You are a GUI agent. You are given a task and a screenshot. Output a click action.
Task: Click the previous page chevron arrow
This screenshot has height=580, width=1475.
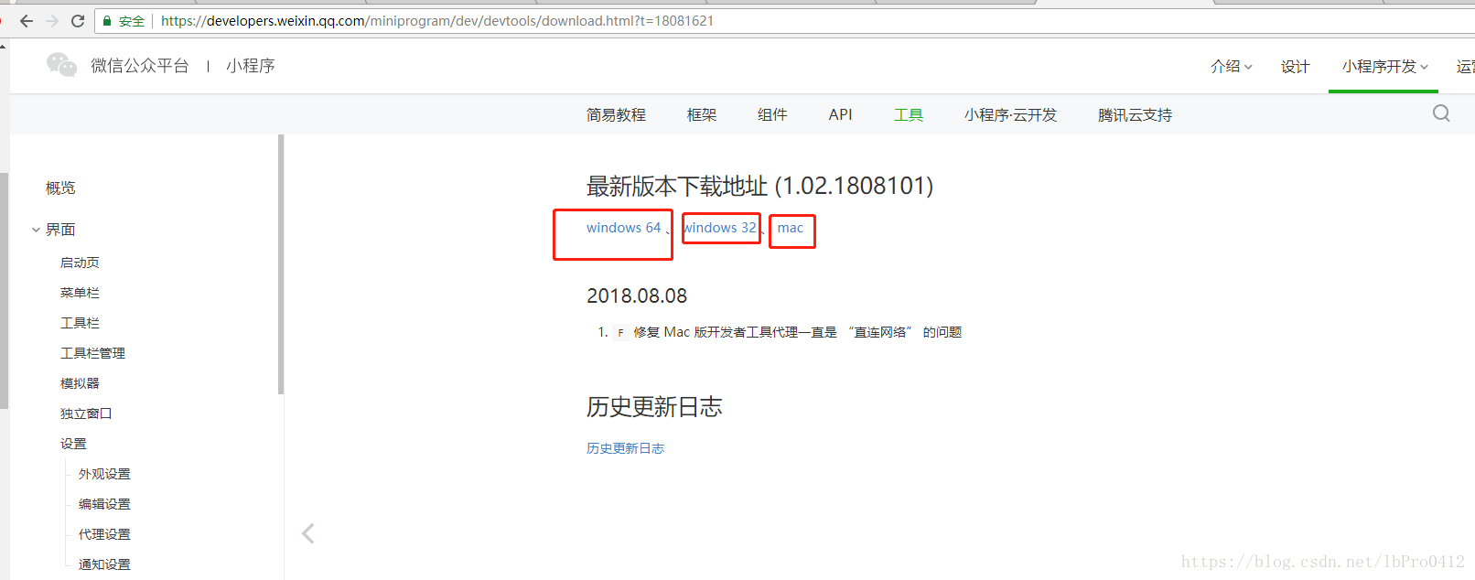coord(308,533)
